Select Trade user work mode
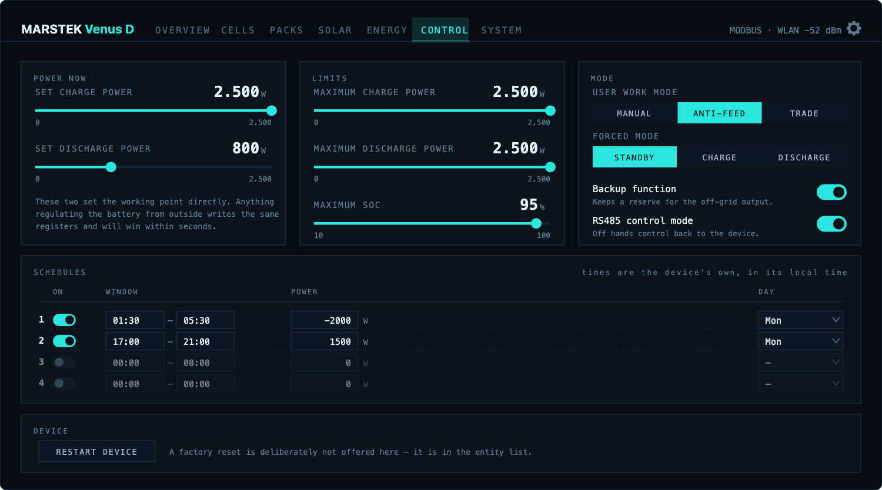The image size is (882, 490). [x=804, y=113]
